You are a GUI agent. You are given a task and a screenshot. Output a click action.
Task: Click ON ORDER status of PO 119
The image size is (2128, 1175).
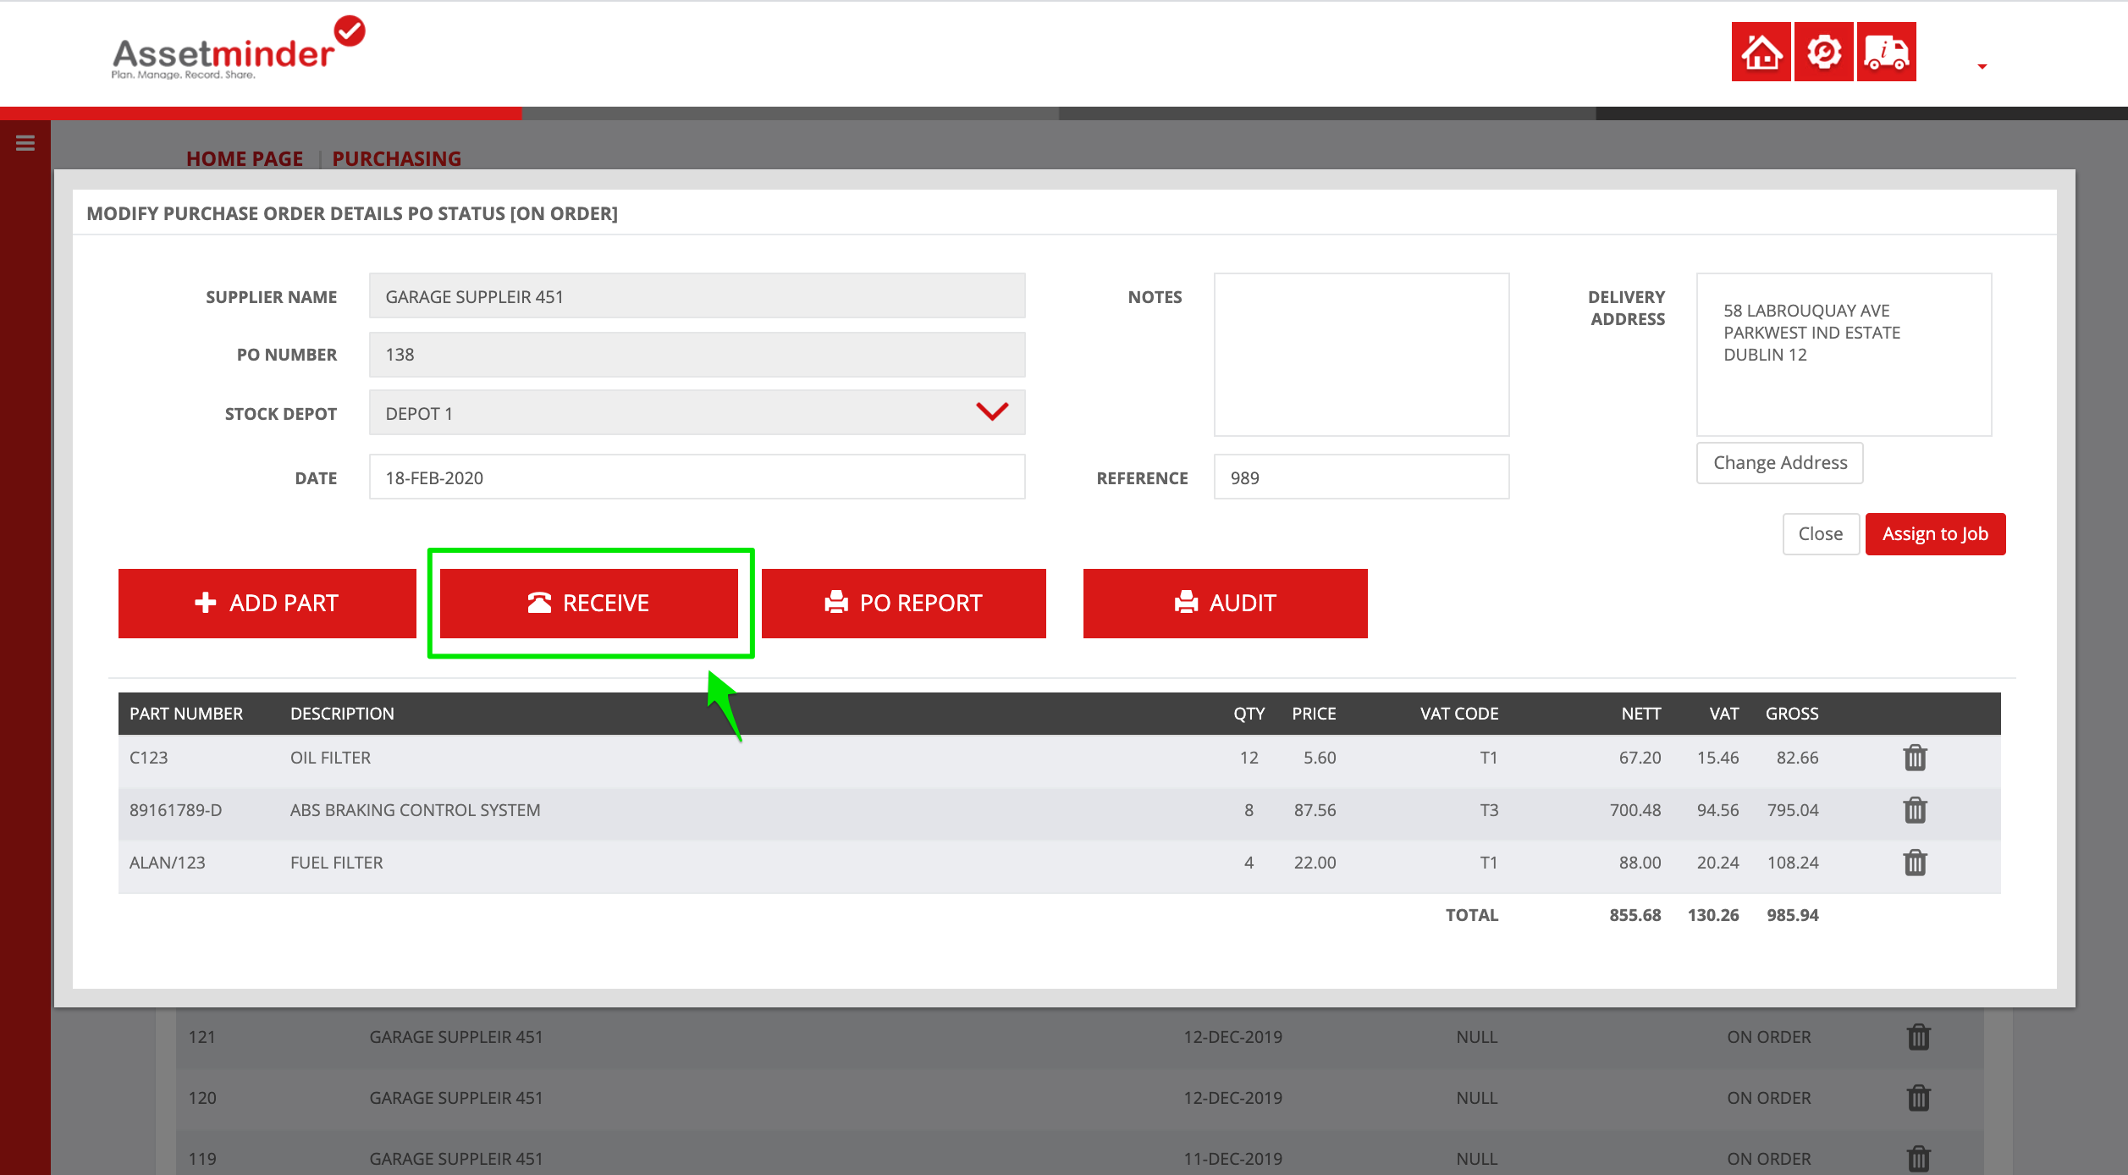[1768, 1159]
